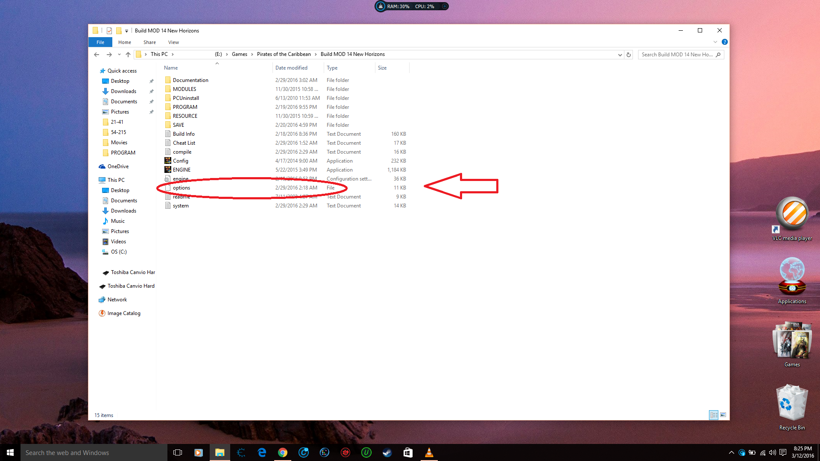Navigate to Pirates of the Caribbean breadcrumb

click(x=284, y=54)
